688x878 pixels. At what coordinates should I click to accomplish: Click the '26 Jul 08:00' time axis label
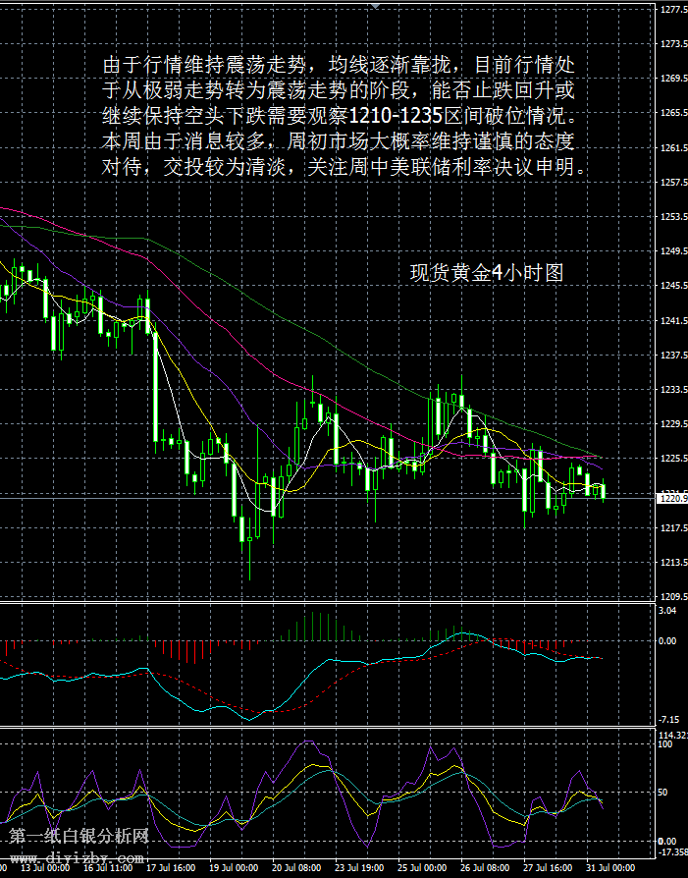pos(486,868)
